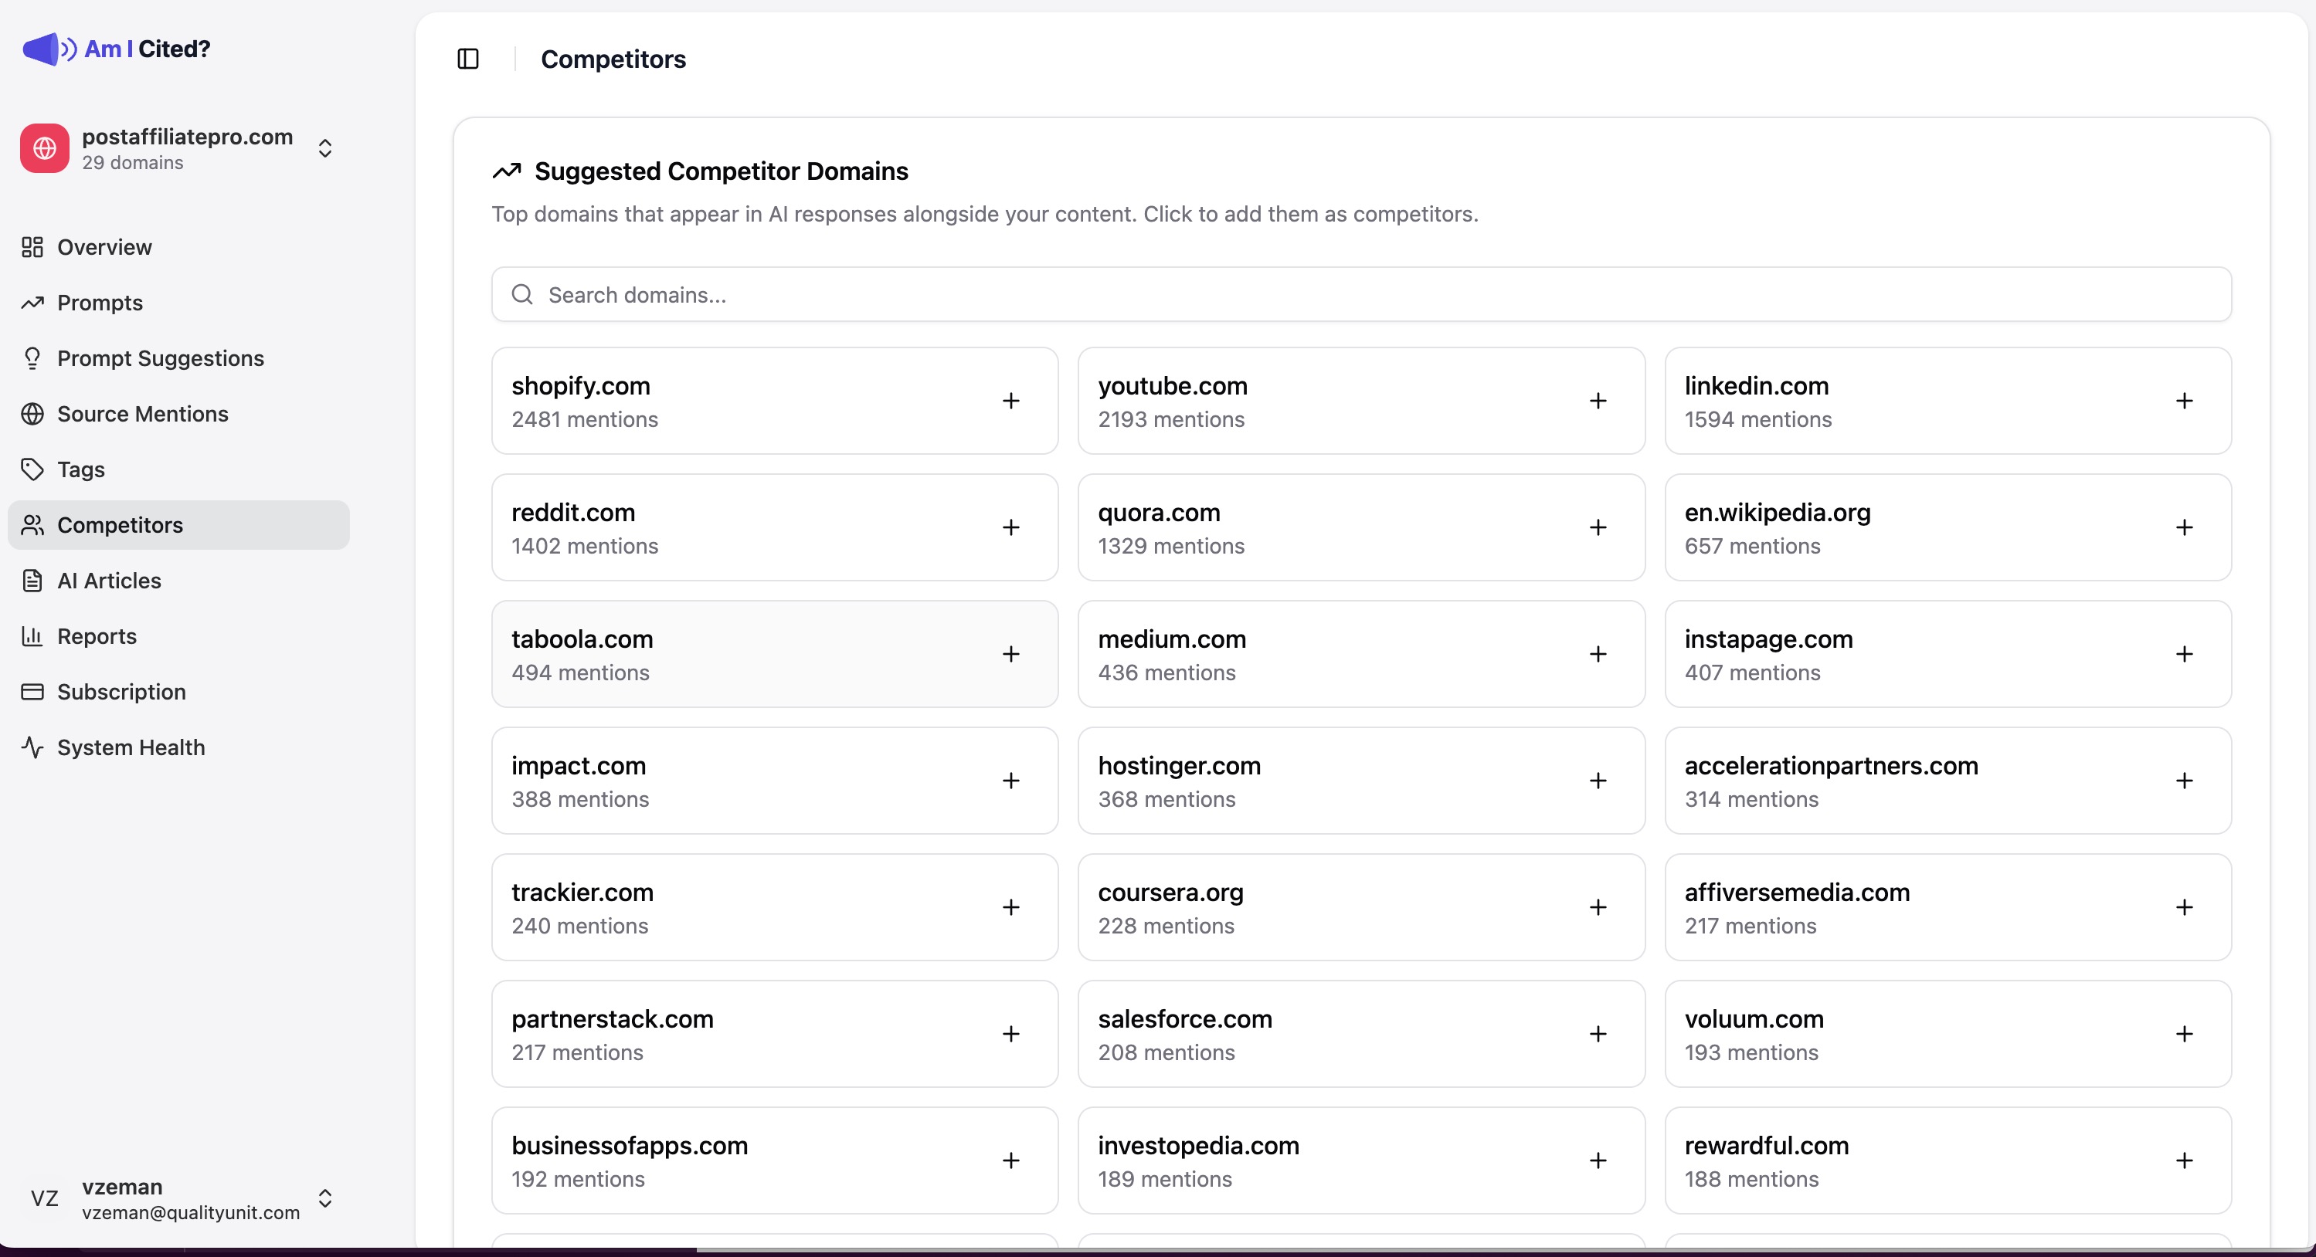Open the Overview page

(104, 247)
